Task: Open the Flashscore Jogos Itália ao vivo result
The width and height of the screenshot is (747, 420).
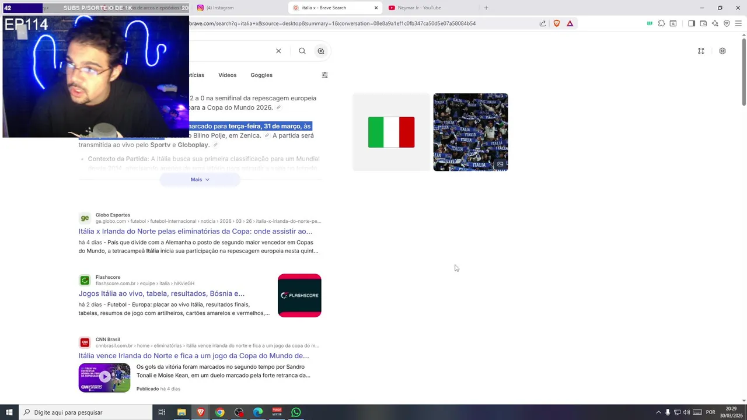Action: (162, 293)
